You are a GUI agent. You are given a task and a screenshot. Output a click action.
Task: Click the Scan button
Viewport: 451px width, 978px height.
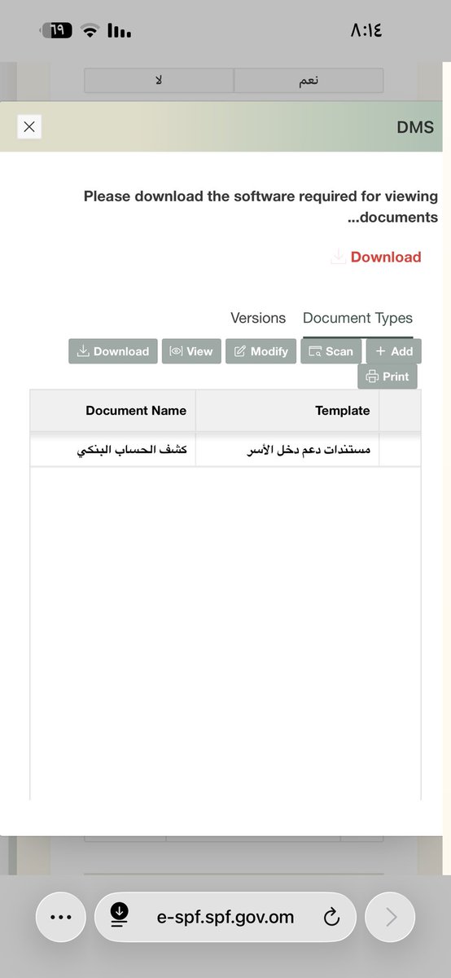[x=331, y=351]
